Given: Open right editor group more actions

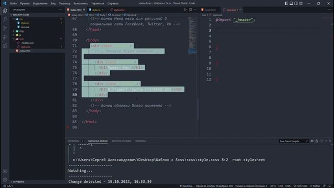Looking at the screenshot, I should [330, 9].
